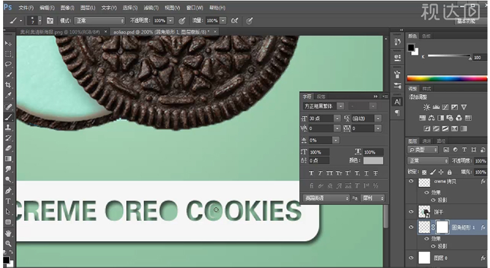Click the layer opacity 100% field

(x=480, y=161)
